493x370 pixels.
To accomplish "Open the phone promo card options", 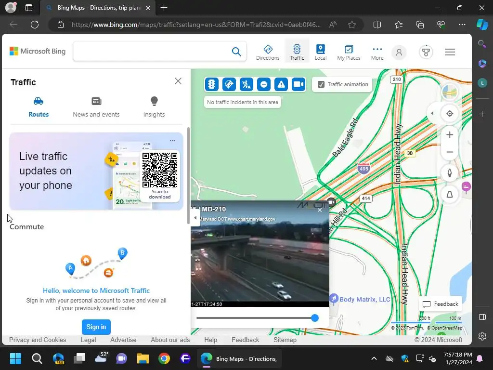I will click(172, 141).
